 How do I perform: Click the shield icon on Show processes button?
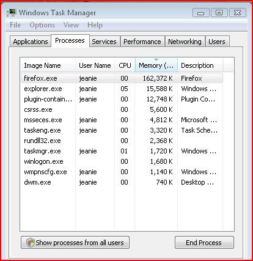pyautogui.click(x=31, y=243)
